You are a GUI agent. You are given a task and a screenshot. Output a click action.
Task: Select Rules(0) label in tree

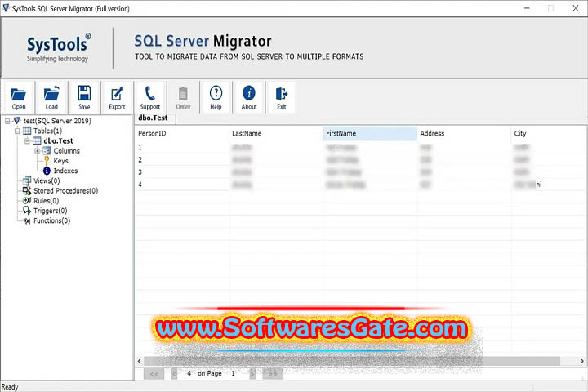pyautogui.click(x=46, y=201)
